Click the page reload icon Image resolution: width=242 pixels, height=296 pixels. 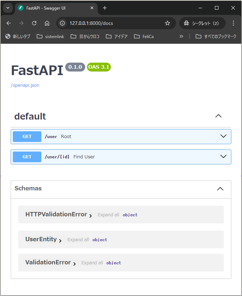pos(34,23)
